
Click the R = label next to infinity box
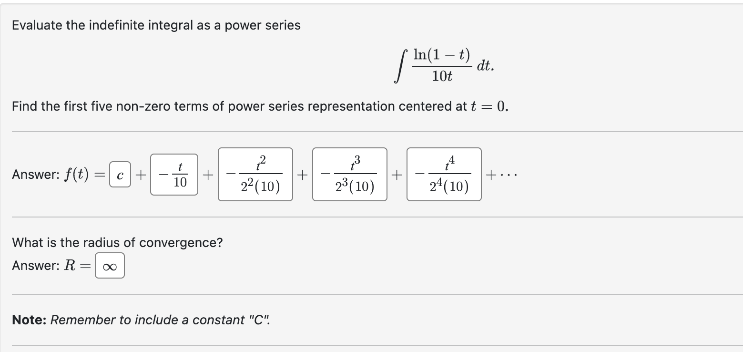(x=79, y=266)
